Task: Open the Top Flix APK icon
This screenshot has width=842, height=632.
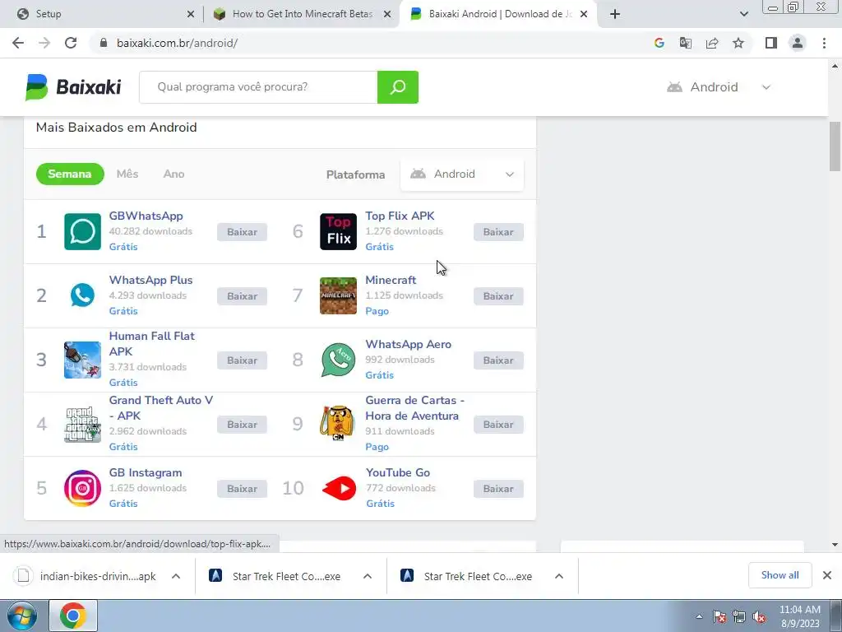Action: (x=338, y=231)
